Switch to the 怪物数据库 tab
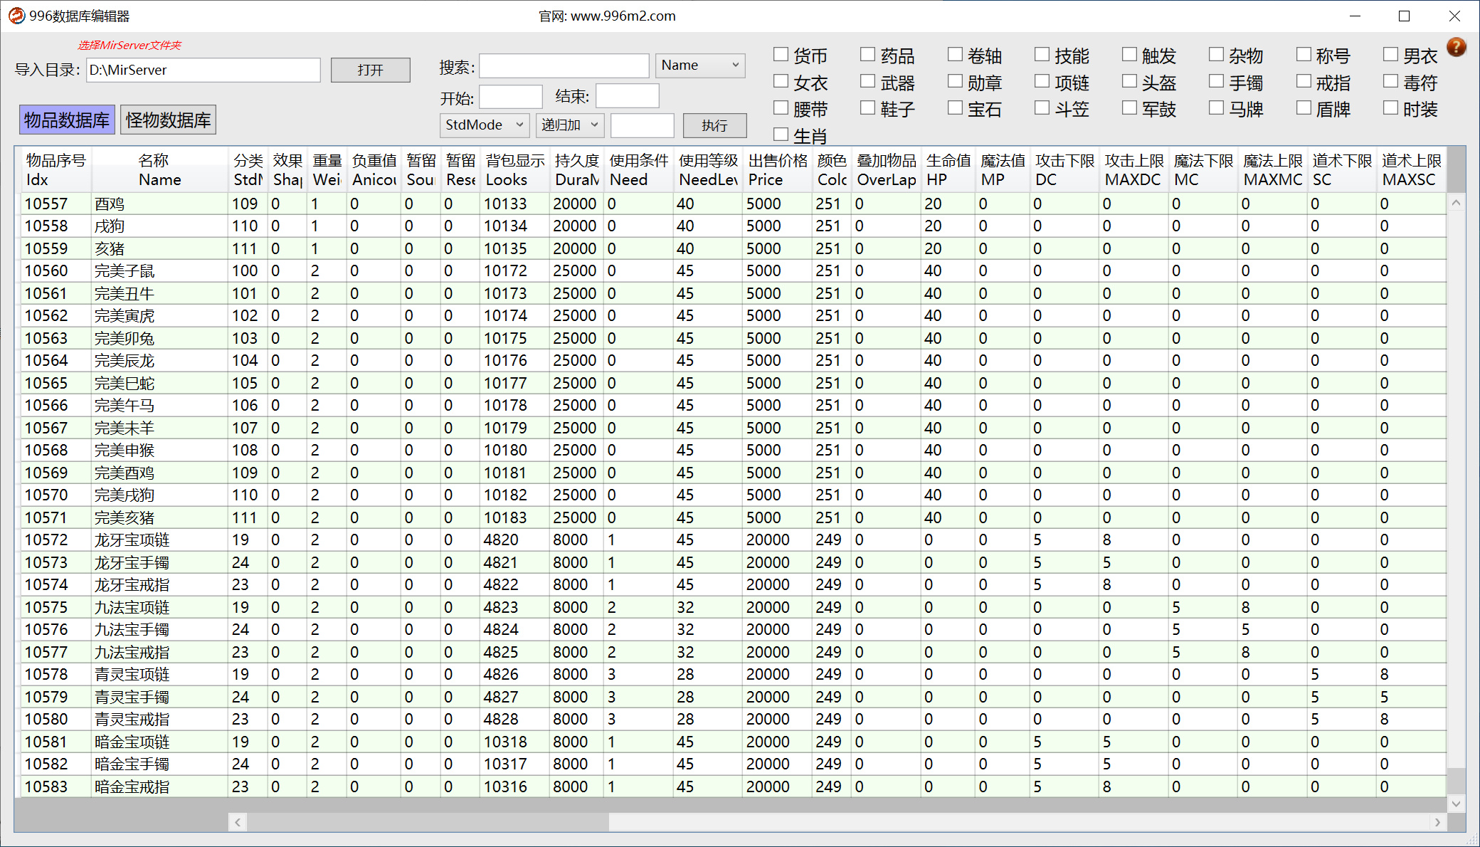Viewport: 1480px width, 847px height. point(169,120)
